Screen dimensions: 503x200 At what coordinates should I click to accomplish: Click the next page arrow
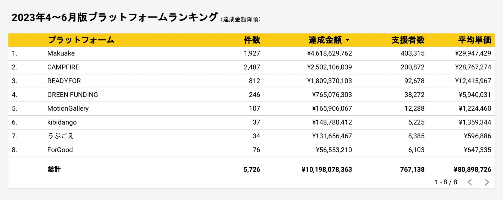pyautogui.click(x=487, y=182)
